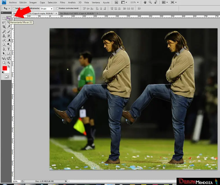This screenshot has width=220, height=185.
Task: Select the Dodge tool
Action: 9,45
